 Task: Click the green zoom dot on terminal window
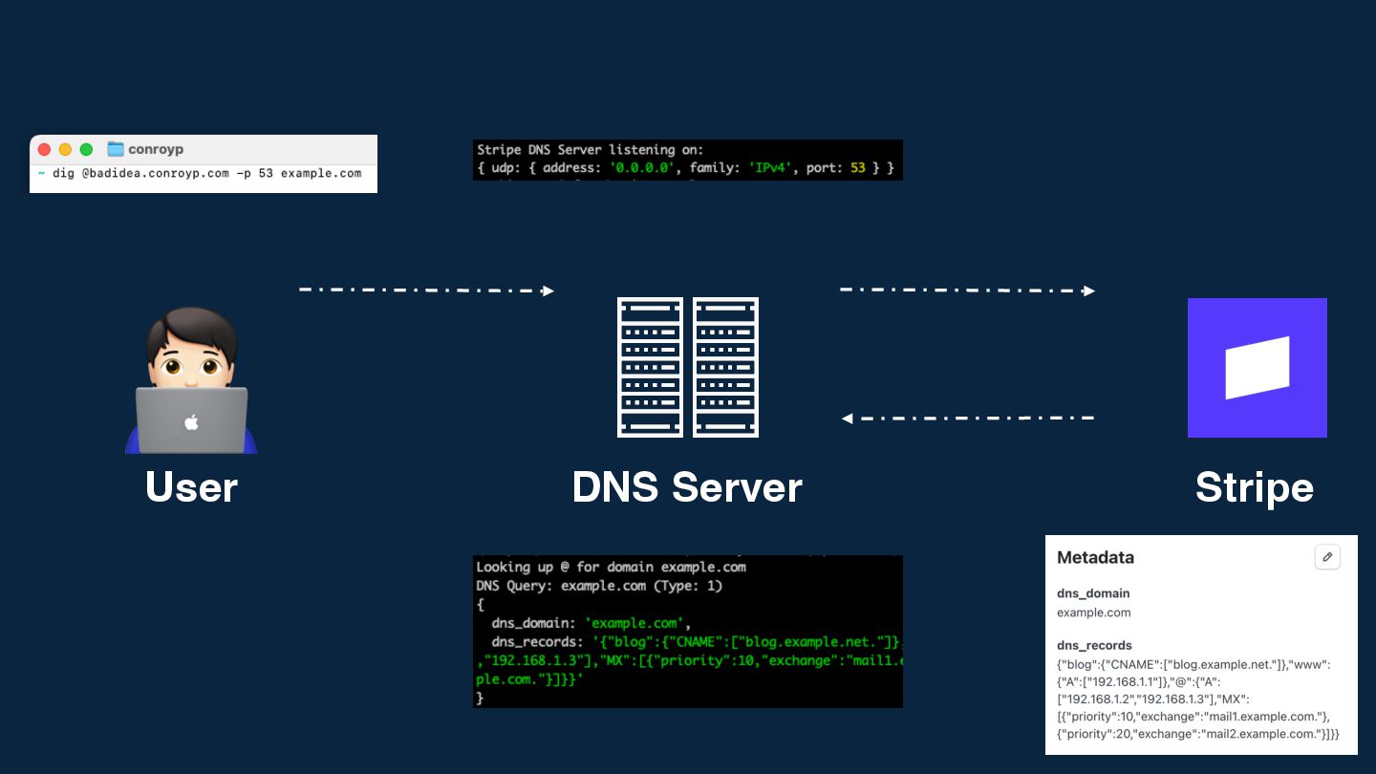coord(86,149)
